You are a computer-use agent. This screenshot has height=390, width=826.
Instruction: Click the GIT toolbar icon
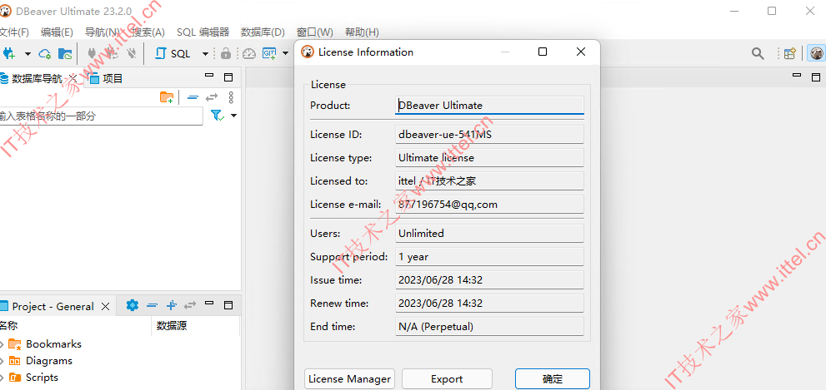coord(270,53)
